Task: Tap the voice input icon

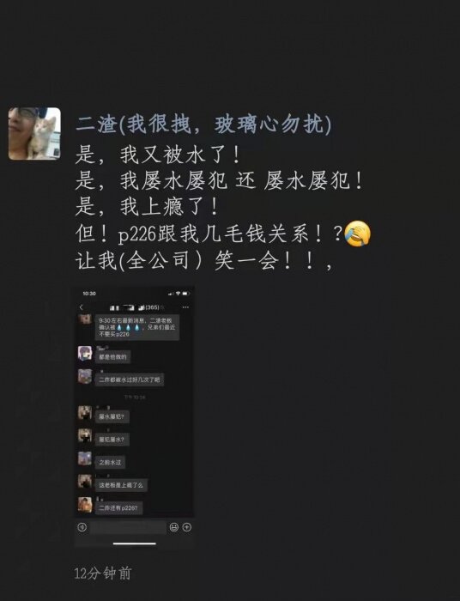Action: (82, 527)
